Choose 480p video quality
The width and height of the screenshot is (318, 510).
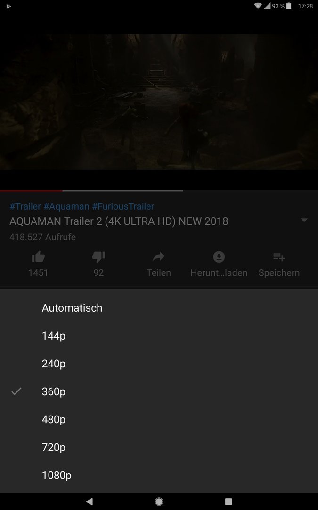click(x=159, y=420)
